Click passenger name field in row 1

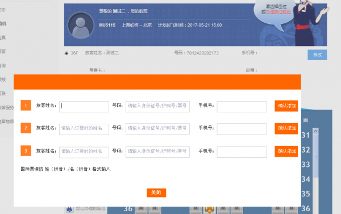84,107
